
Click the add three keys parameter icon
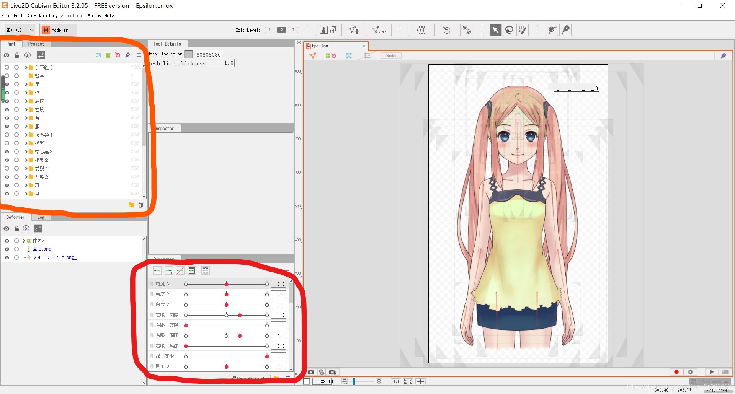tap(169, 270)
